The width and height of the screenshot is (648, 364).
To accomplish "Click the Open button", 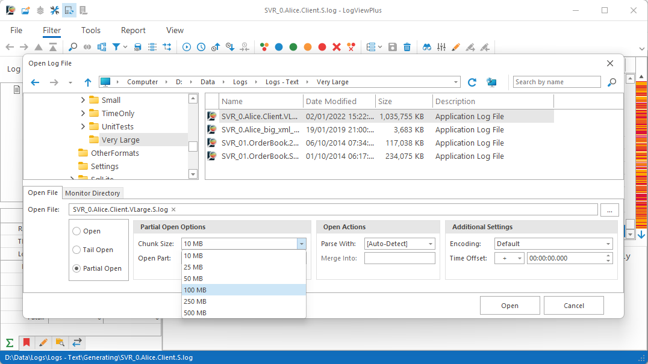I will (x=509, y=306).
